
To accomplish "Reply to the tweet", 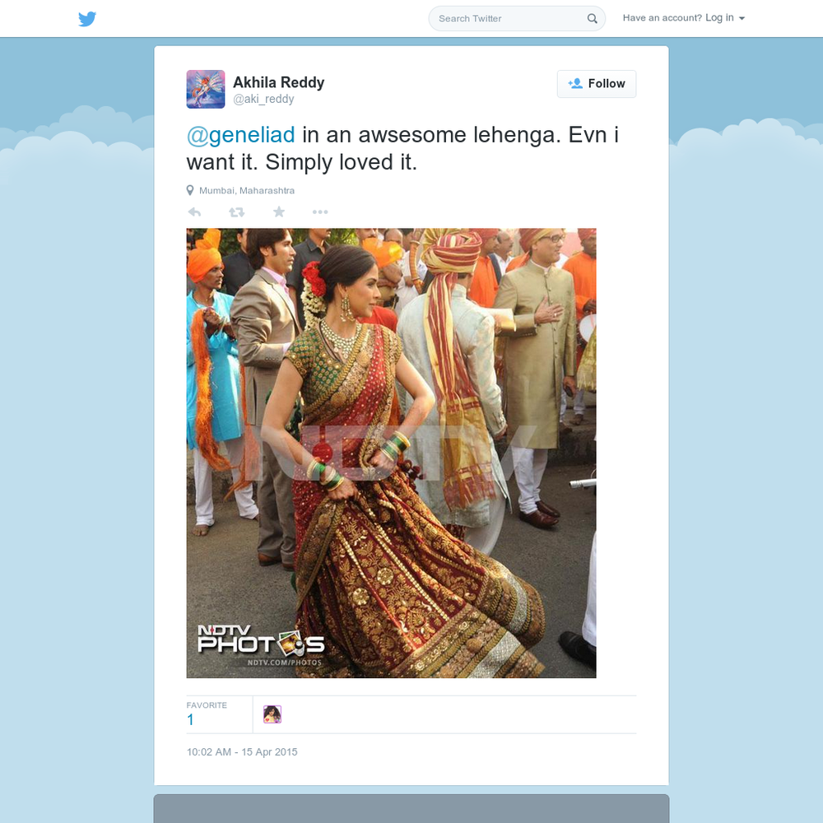I will [x=195, y=212].
